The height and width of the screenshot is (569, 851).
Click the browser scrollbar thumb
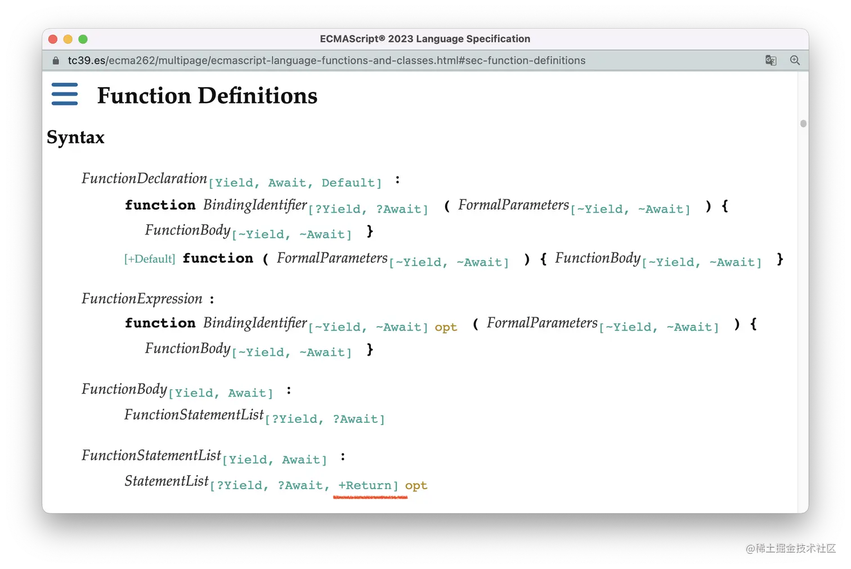pyautogui.click(x=803, y=123)
